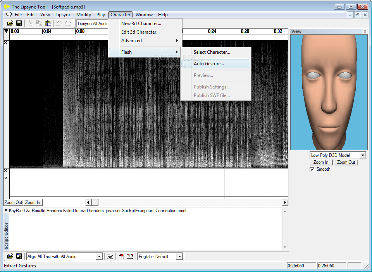
Task: Click the Copy icon in top toolbar
Action: (39, 23)
